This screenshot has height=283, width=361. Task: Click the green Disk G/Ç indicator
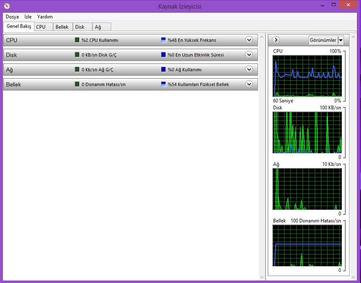click(77, 54)
